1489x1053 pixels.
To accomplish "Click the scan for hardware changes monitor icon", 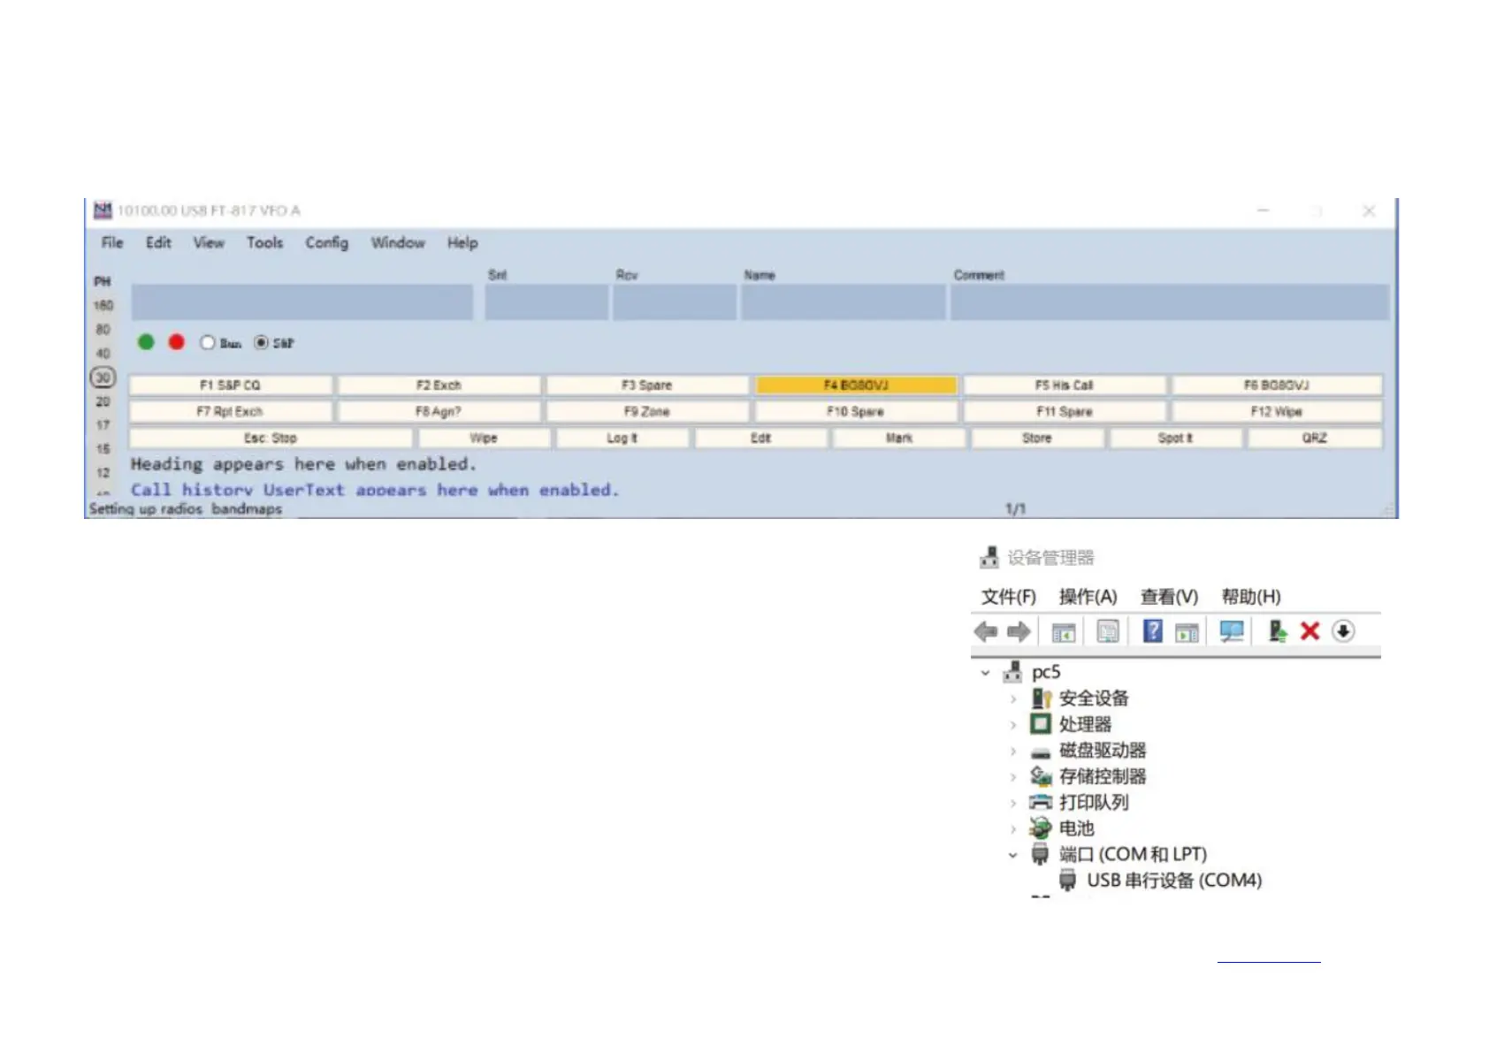I will (1231, 631).
